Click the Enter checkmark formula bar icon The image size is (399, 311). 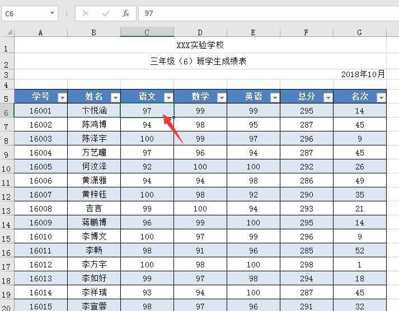pyautogui.click(x=106, y=13)
